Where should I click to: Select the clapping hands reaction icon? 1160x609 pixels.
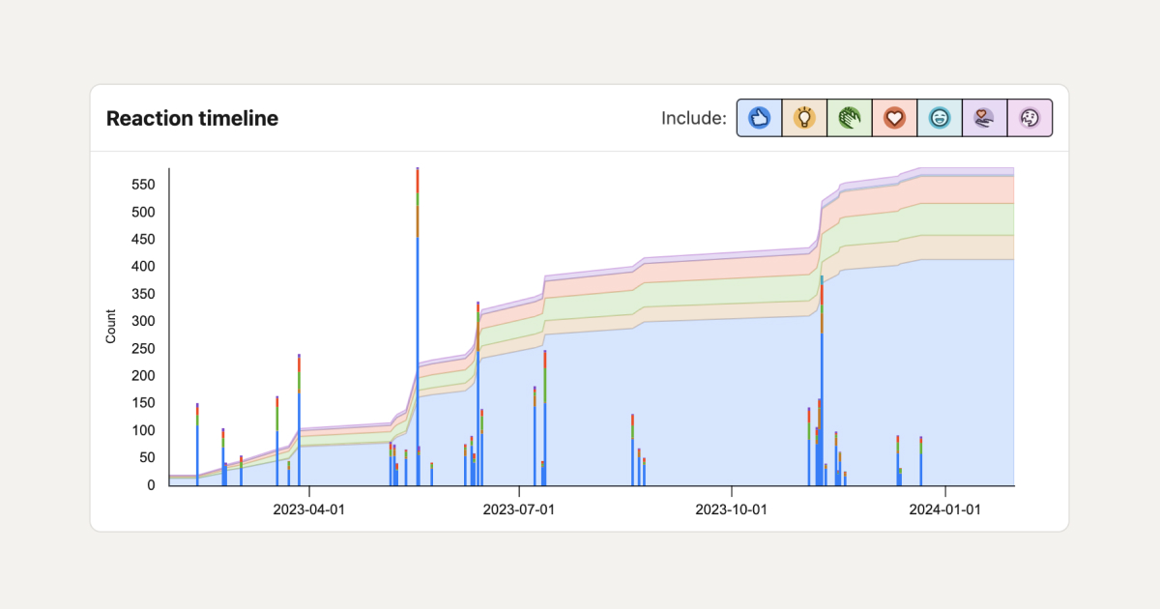(850, 117)
